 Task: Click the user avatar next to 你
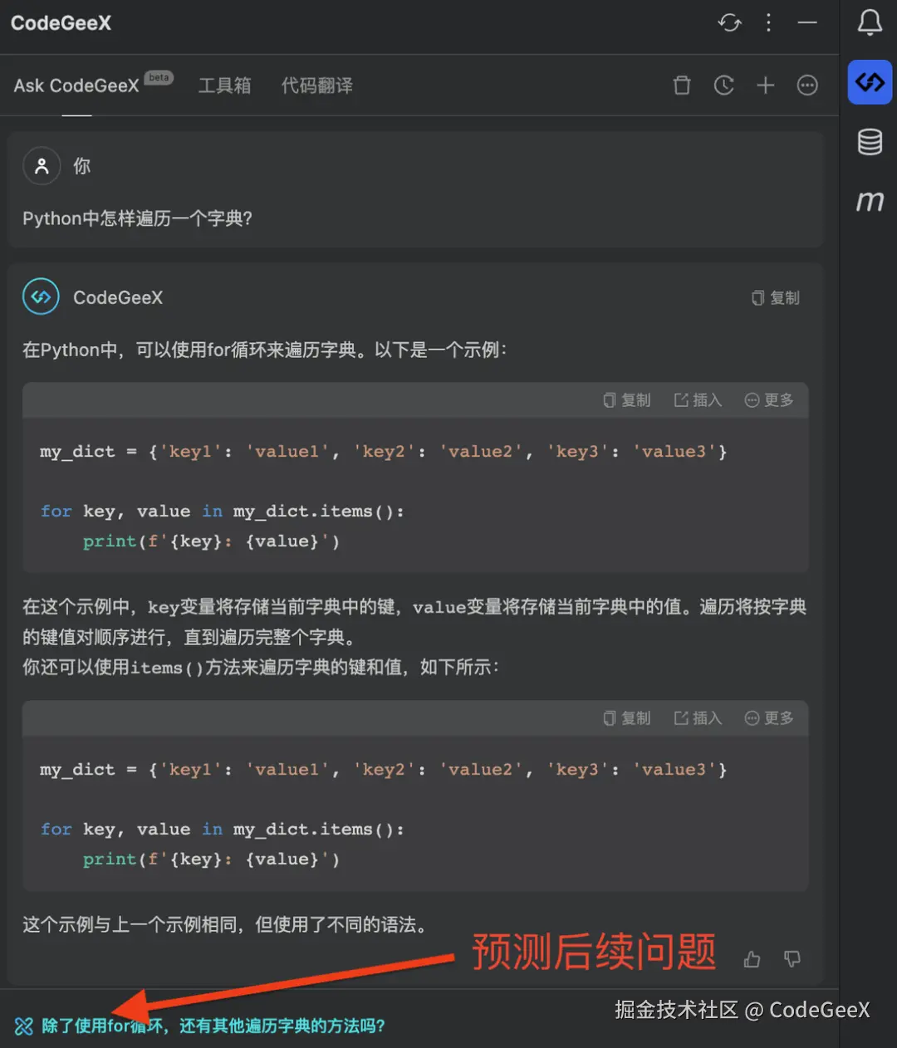coord(42,165)
